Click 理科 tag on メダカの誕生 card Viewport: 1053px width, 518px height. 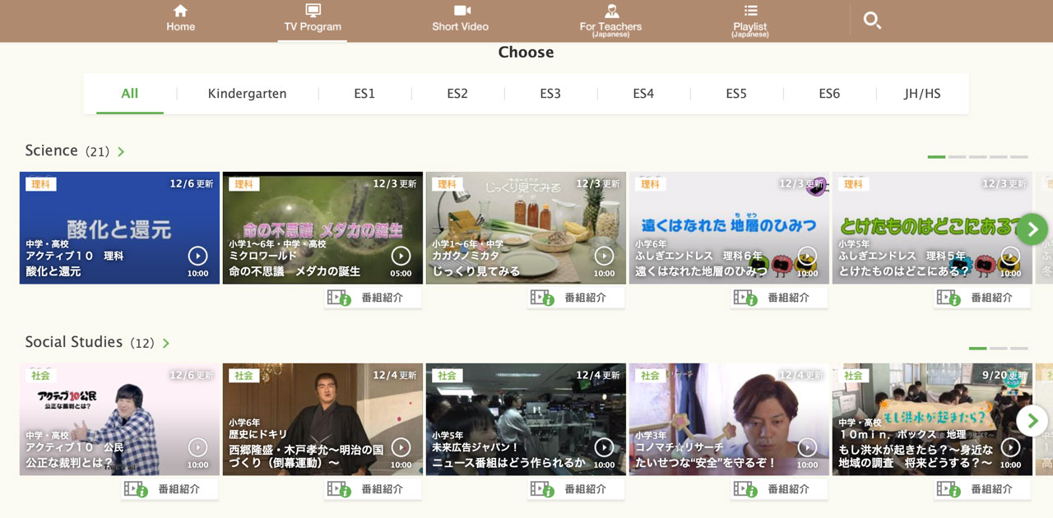click(244, 184)
